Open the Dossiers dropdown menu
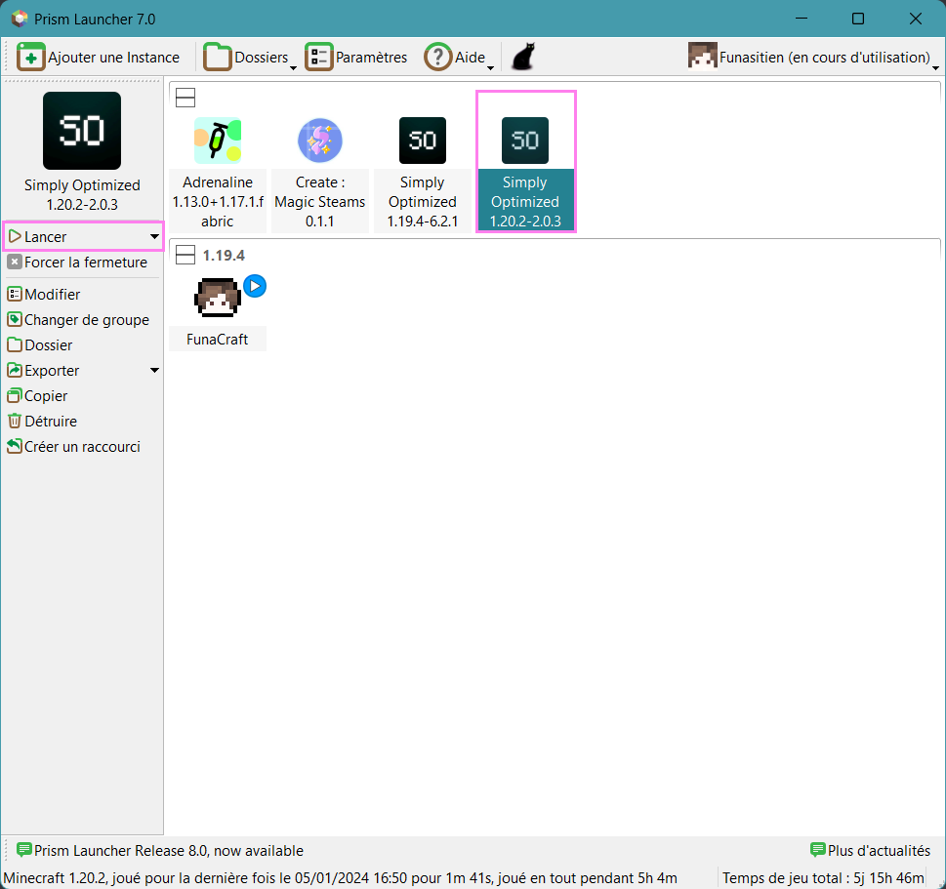The image size is (946, 889). (x=250, y=58)
